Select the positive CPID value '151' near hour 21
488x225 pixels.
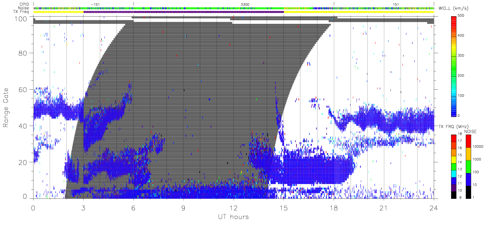(x=395, y=4)
